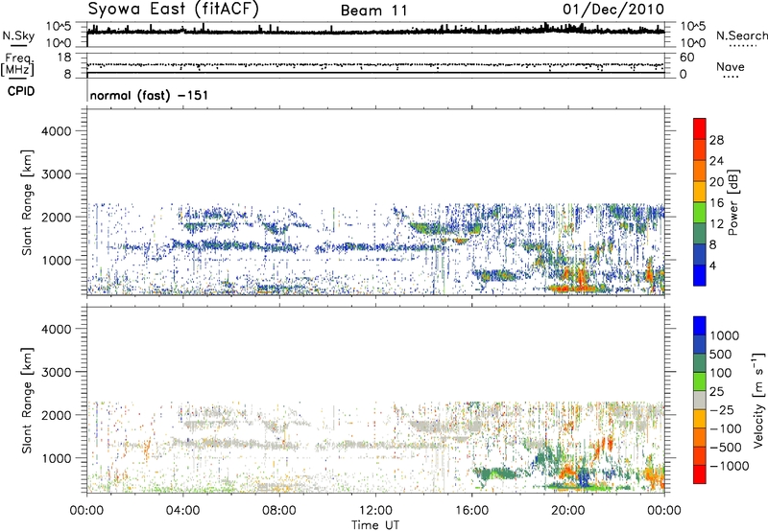This screenshot has width=768, height=531.
Task: Select power colorbar segment between 20 and 24
Action: click(x=700, y=171)
